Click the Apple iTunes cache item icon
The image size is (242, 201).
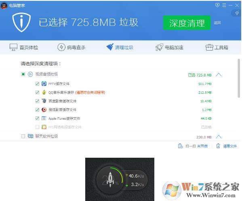(44, 118)
